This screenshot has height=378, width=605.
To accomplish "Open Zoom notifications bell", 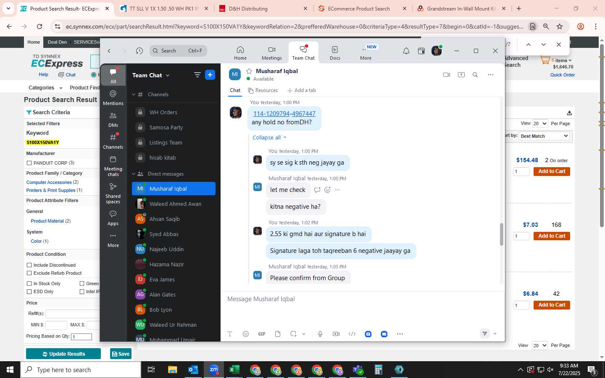I will pos(406,51).
